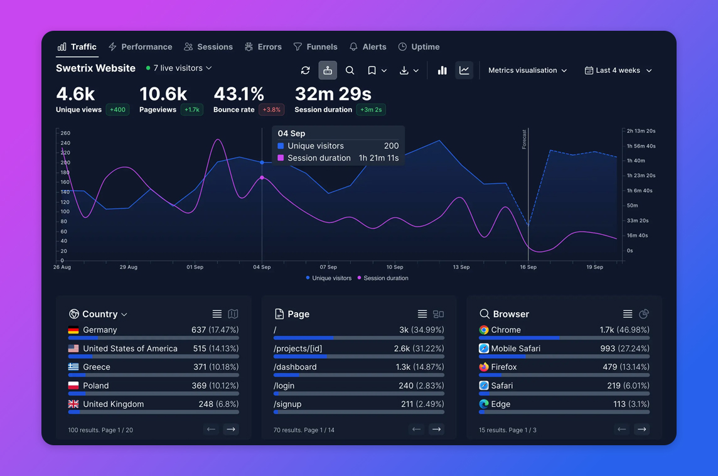Expand the export dropdown arrow
The image size is (718, 476).
point(415,70)
